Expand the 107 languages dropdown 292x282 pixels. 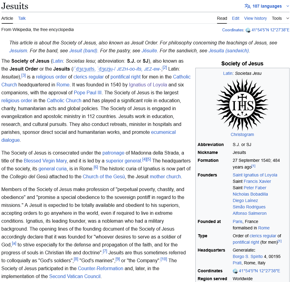click(267, 6)
